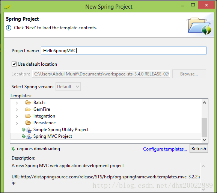Click the Description scroll up arrow
The height and width of the screenshot is (193, 217).
click(203, 166)
